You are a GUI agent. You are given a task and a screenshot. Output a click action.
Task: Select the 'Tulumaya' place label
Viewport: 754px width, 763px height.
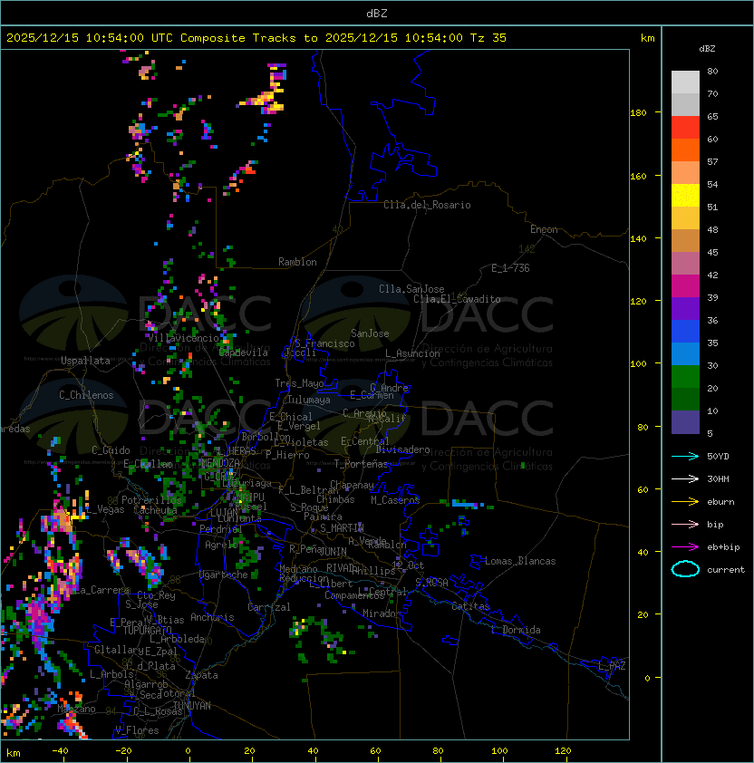point(309,400)
